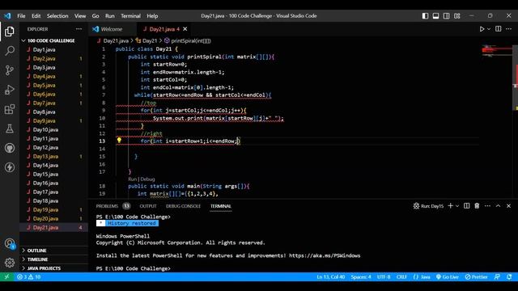Open editor More Actions ellipsis
518x291 pixels.
(509, 29)
